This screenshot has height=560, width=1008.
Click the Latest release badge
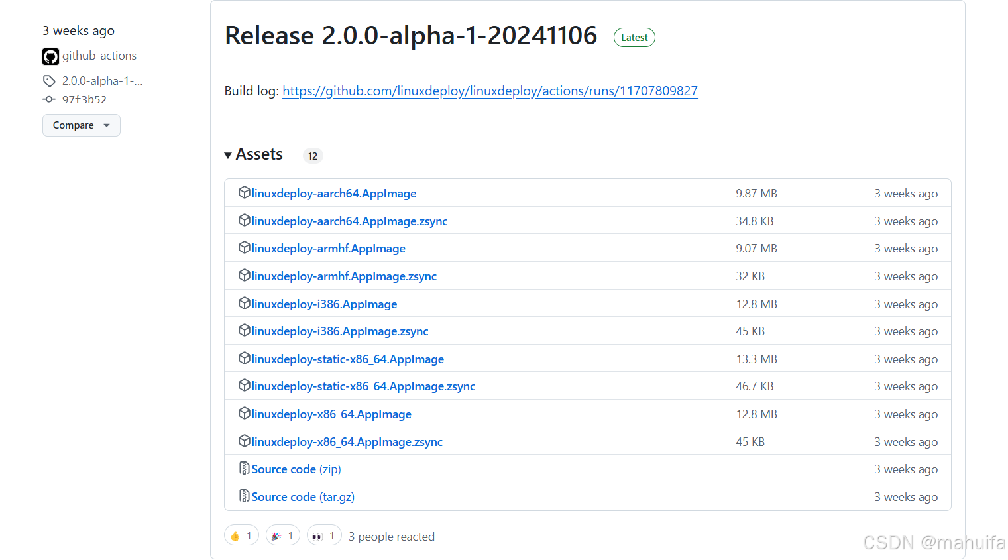point(634,38)
